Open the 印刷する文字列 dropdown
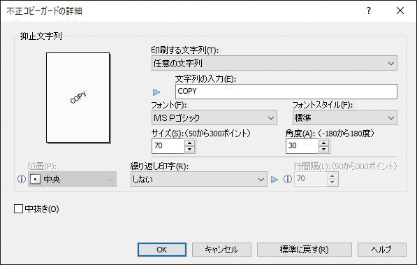This screenshot has height=265, width=417. 275,63
